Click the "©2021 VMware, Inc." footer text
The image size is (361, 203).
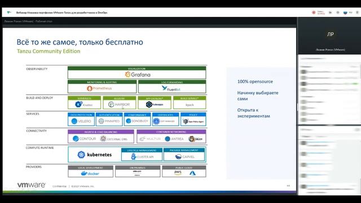[x=83, y=186]
